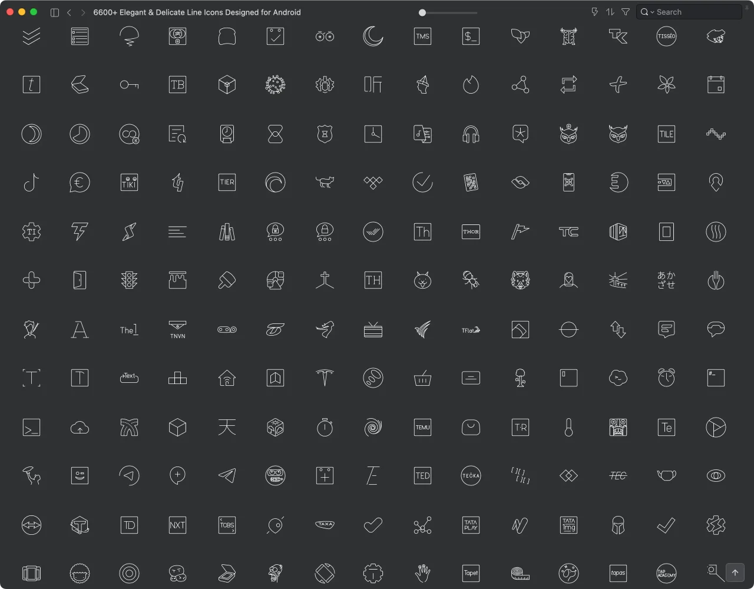The height and width of the screenshot is (589, 754).
Task: Click into the Search field
Action: pos(689,12)
